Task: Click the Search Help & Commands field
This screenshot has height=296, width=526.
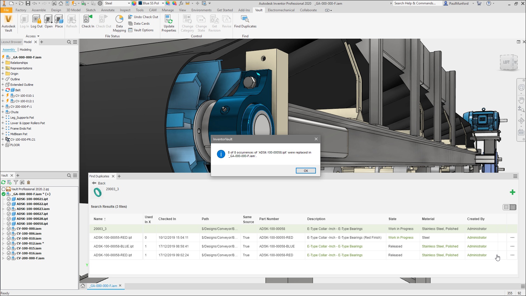Action: click(417, 3)
